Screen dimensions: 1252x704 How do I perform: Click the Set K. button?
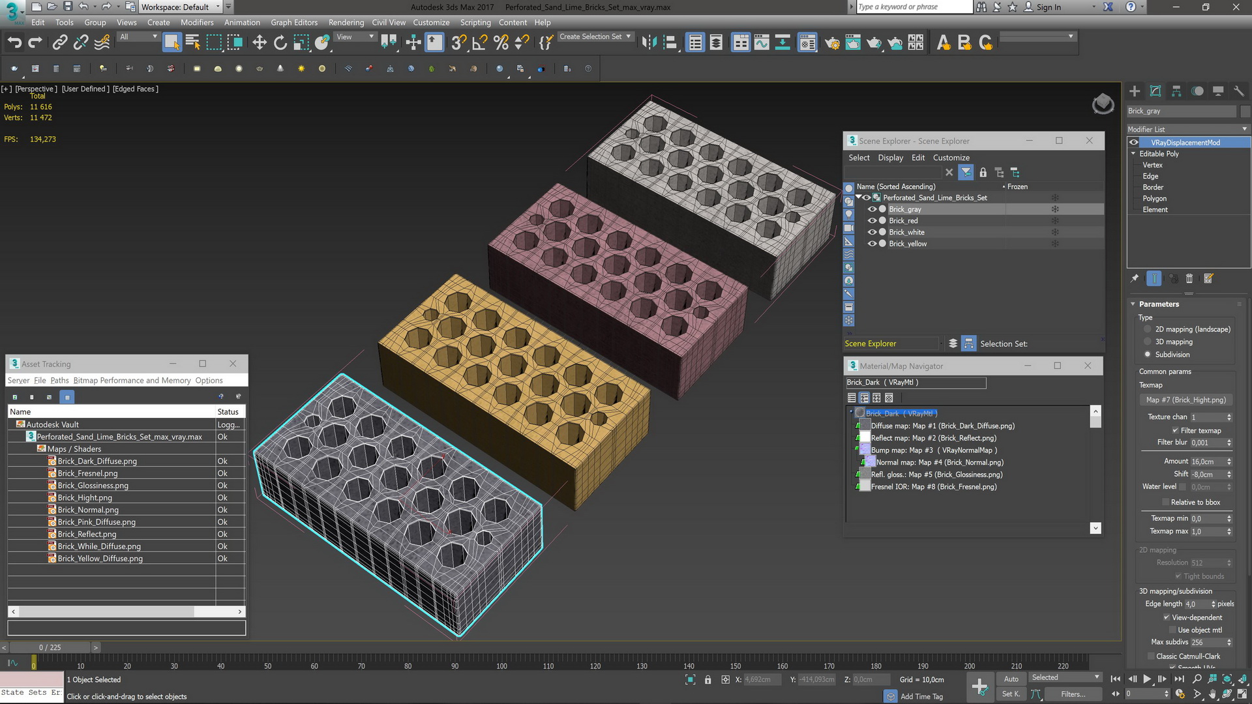point(1011,694)
